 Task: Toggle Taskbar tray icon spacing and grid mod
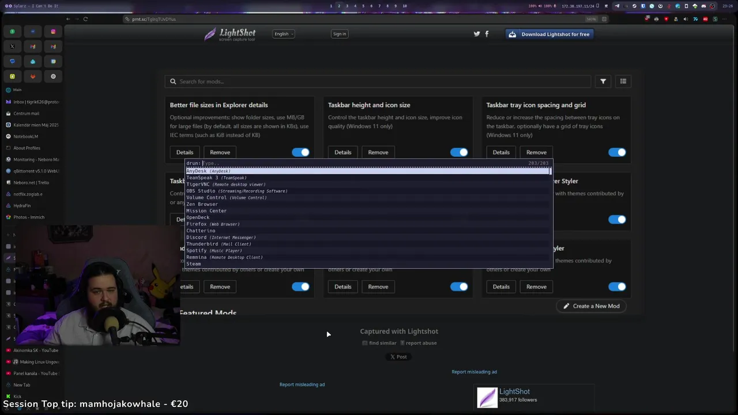click(x=617, y=152)
